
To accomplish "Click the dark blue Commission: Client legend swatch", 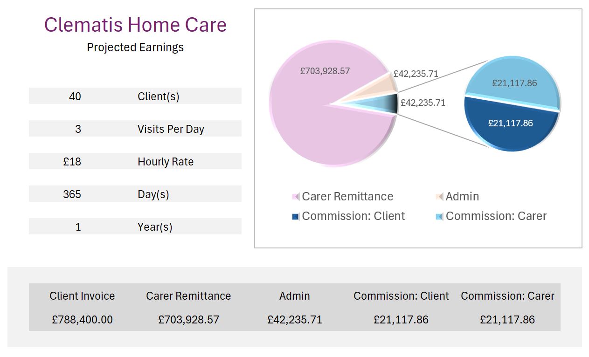I will (296, 216).
